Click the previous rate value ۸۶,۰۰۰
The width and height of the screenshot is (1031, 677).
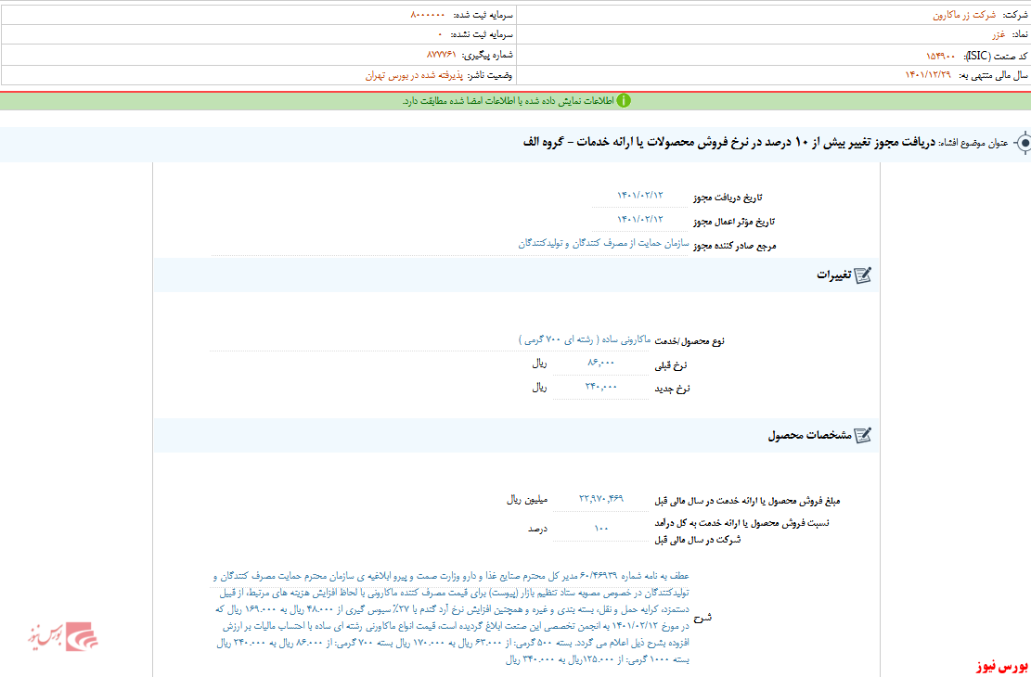[600, 363]
